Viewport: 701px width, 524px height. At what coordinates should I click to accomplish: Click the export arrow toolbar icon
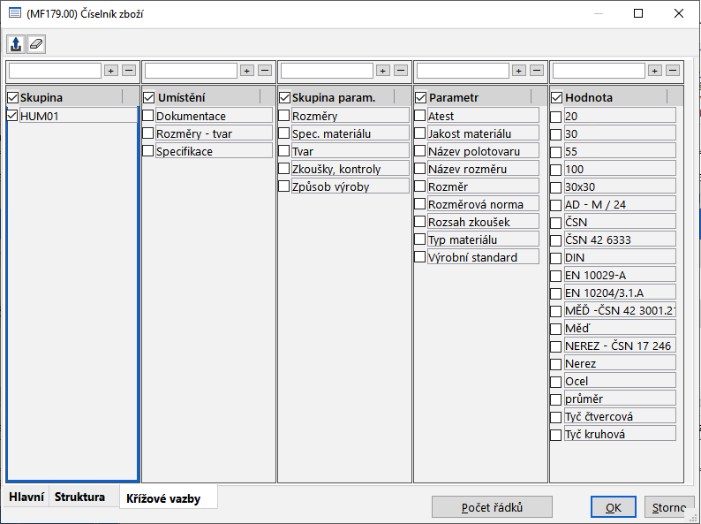16,43
